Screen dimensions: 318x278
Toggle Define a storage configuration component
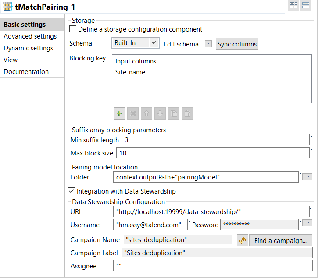click(73, 29)
